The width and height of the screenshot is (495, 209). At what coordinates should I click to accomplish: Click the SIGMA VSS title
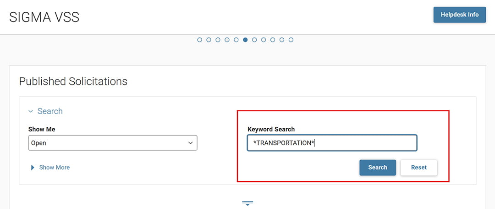coord(44,17)
